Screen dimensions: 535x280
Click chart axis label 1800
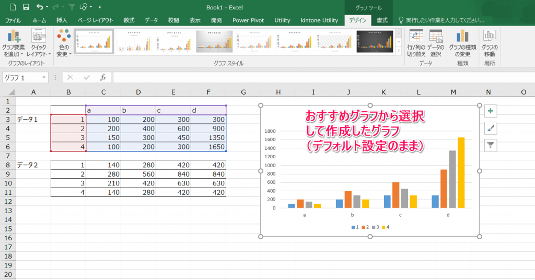pos(270,131)
